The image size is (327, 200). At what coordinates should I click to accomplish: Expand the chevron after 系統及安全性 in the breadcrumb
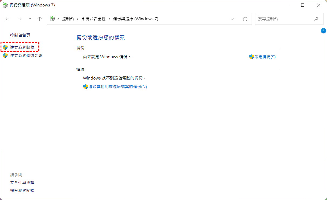tap(109, 19)
